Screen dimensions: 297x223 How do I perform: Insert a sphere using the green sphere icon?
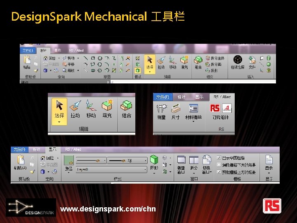click(269, 64)
